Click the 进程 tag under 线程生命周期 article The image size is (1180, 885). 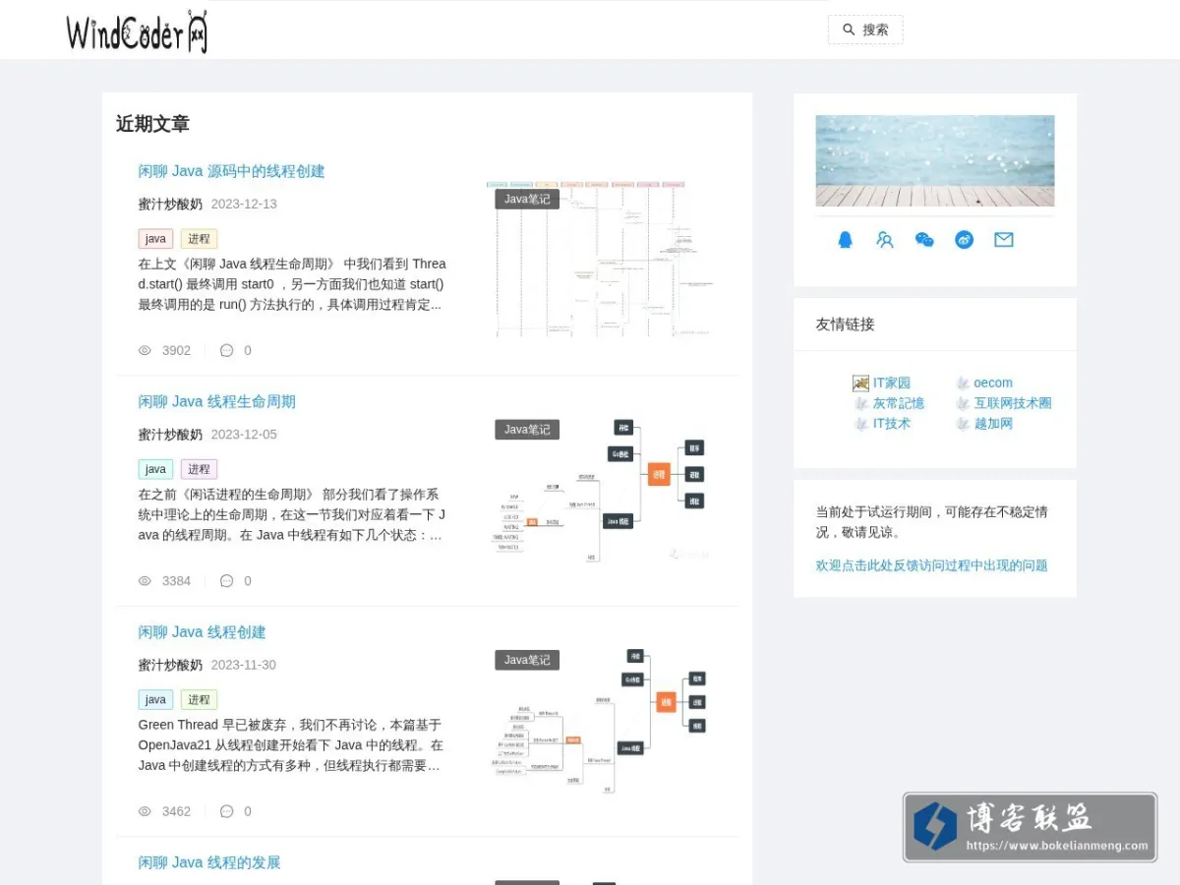[199, 469]
